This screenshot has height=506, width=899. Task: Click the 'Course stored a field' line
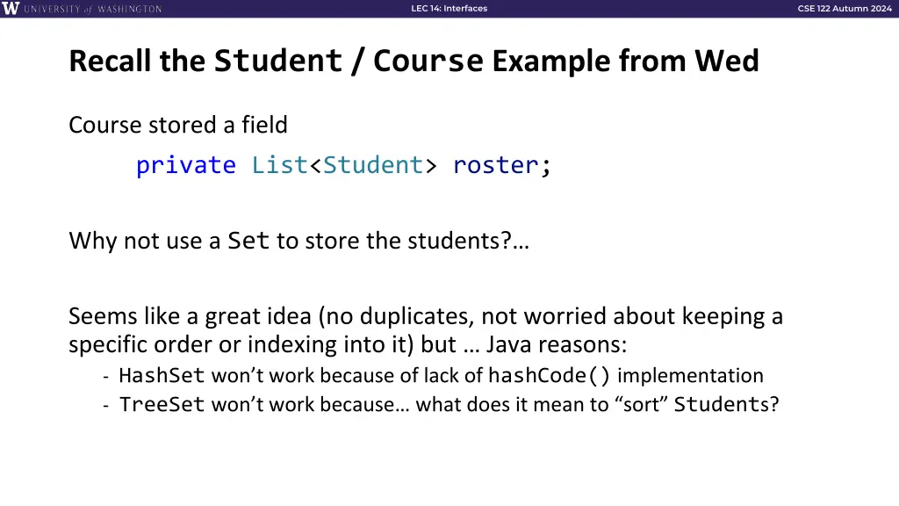pyautogui.click(x=178, y=125)
